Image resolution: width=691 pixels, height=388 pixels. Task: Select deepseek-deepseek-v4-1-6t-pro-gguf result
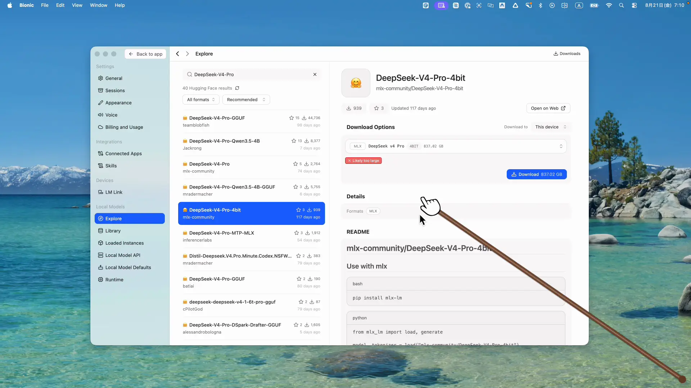tap(251, 305)
